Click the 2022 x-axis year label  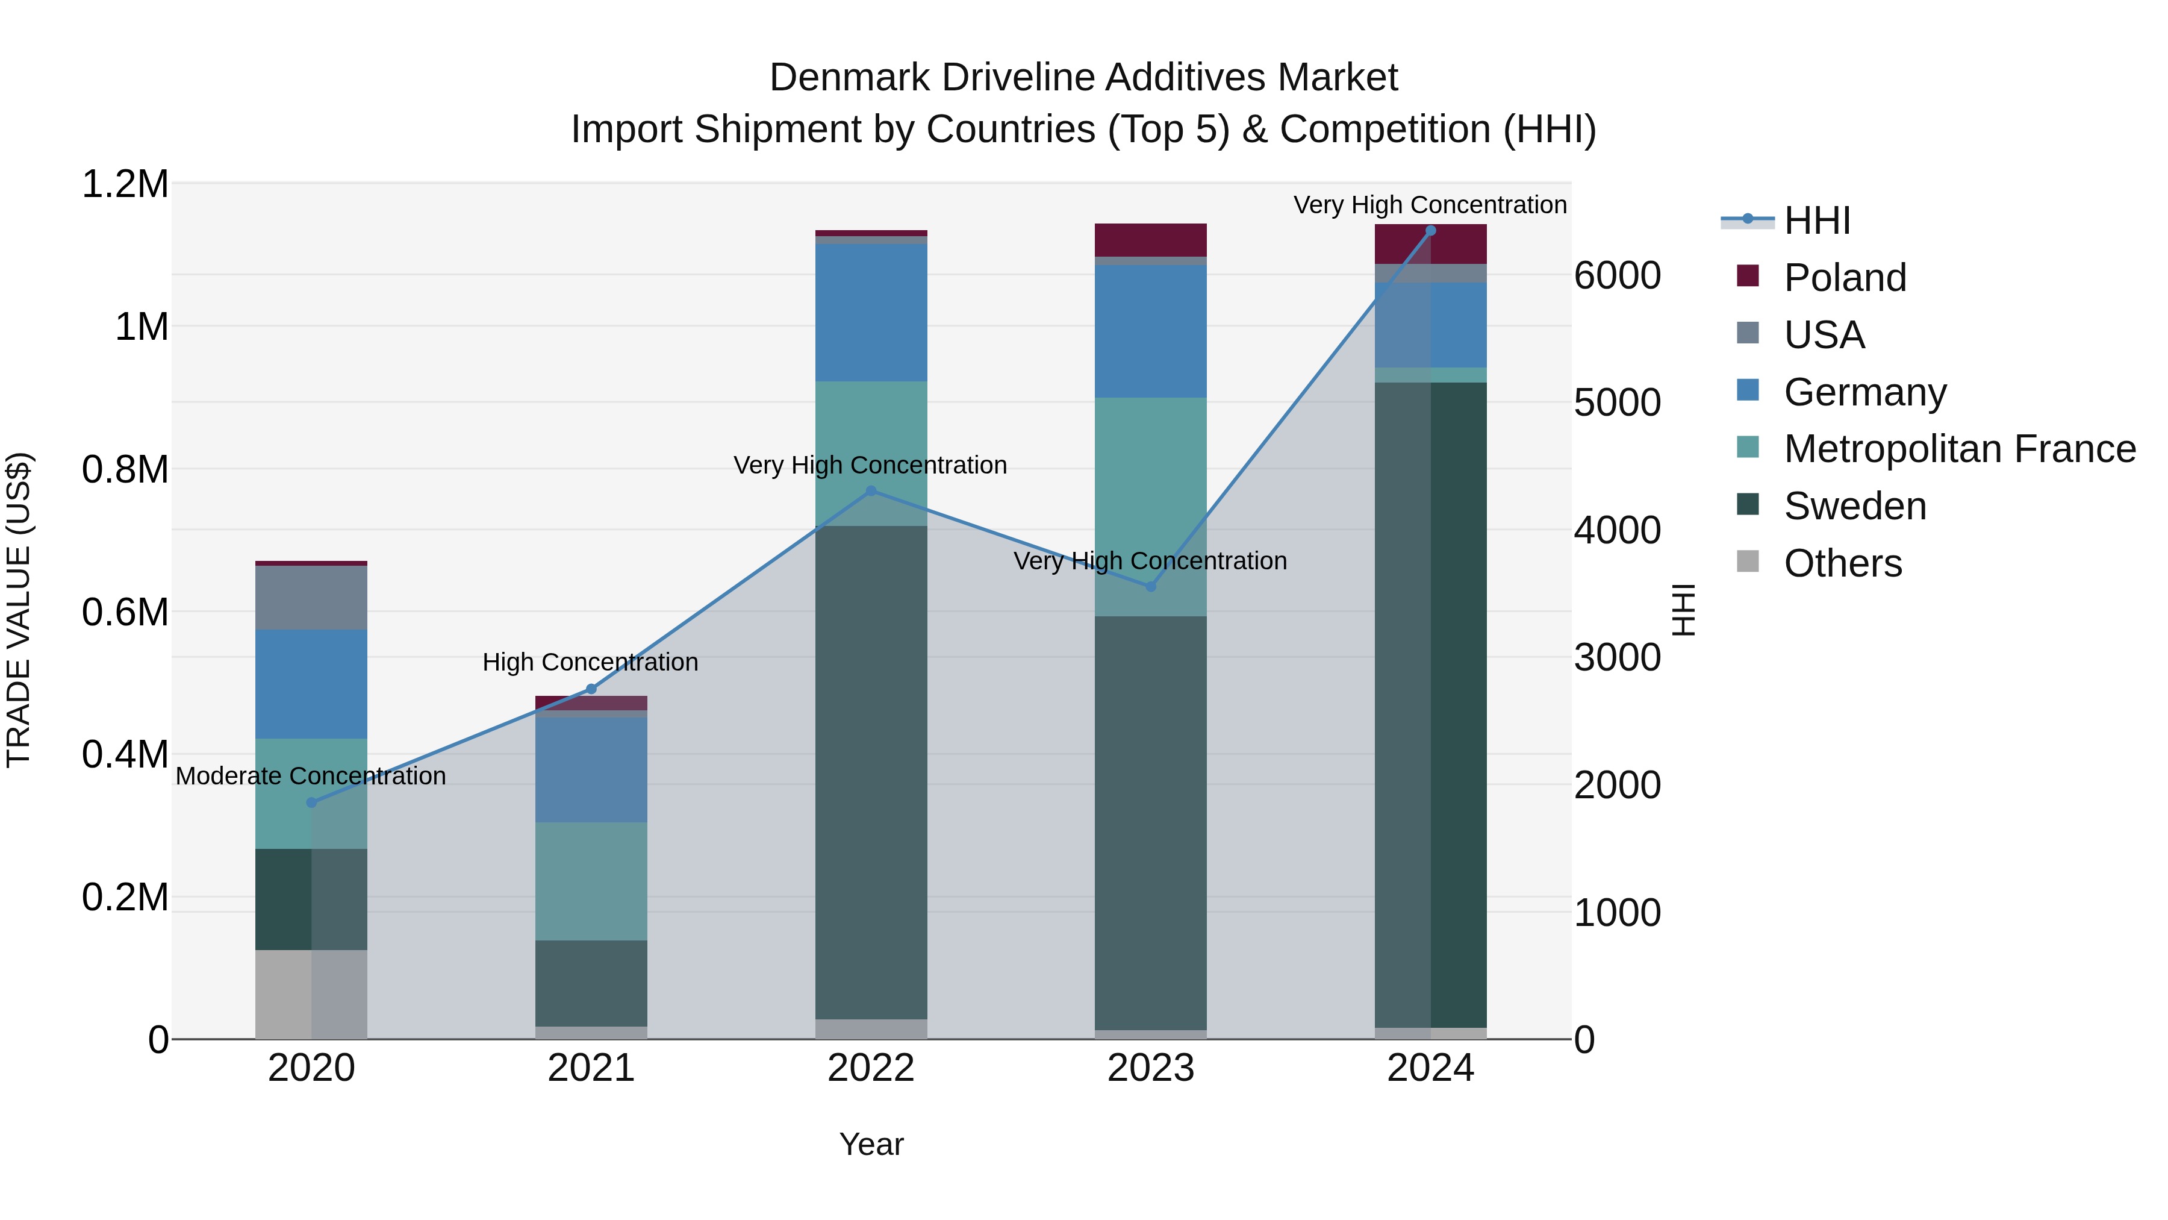[x=871, y=1068]
